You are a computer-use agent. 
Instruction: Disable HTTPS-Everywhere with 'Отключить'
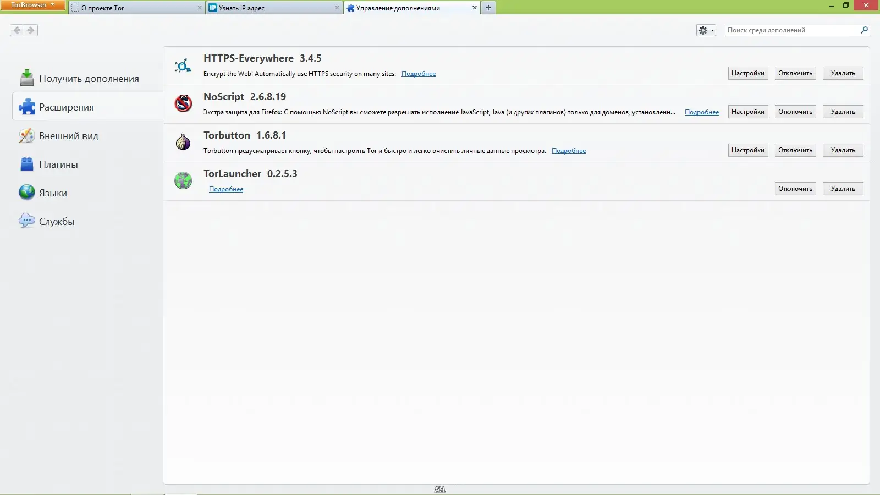[x=795, y=73]
